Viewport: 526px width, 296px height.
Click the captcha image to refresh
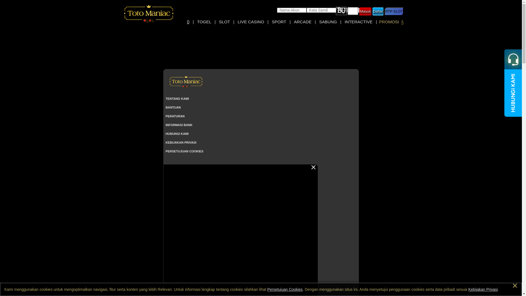point(341,11)
